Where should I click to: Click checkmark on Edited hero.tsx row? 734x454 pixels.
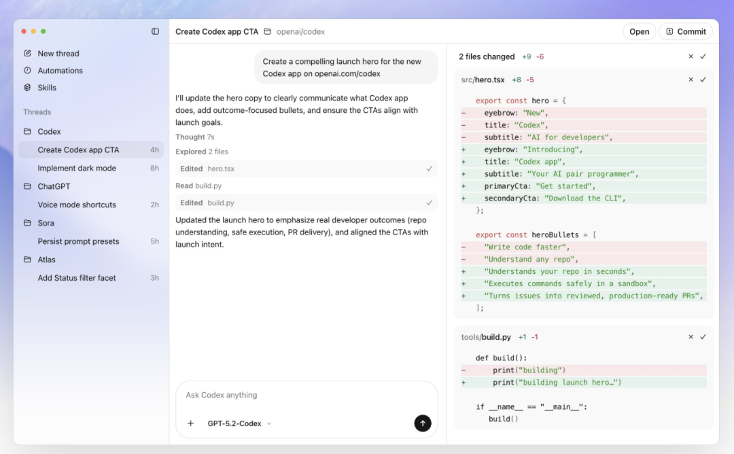click(x=430, y=169)
